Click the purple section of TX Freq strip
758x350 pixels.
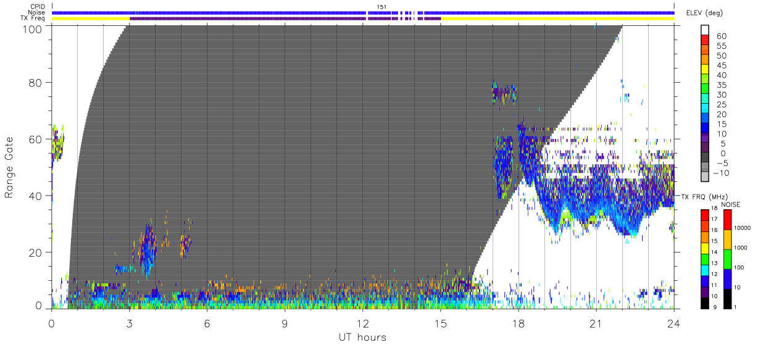(x=285, y=19)
